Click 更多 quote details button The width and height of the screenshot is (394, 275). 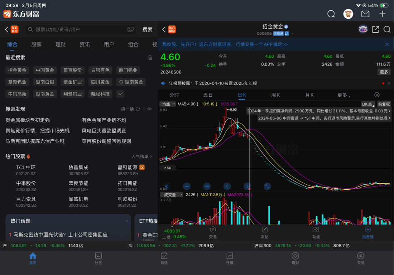coord(384,72)
